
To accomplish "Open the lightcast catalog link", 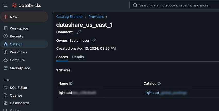I will [166, 93].
